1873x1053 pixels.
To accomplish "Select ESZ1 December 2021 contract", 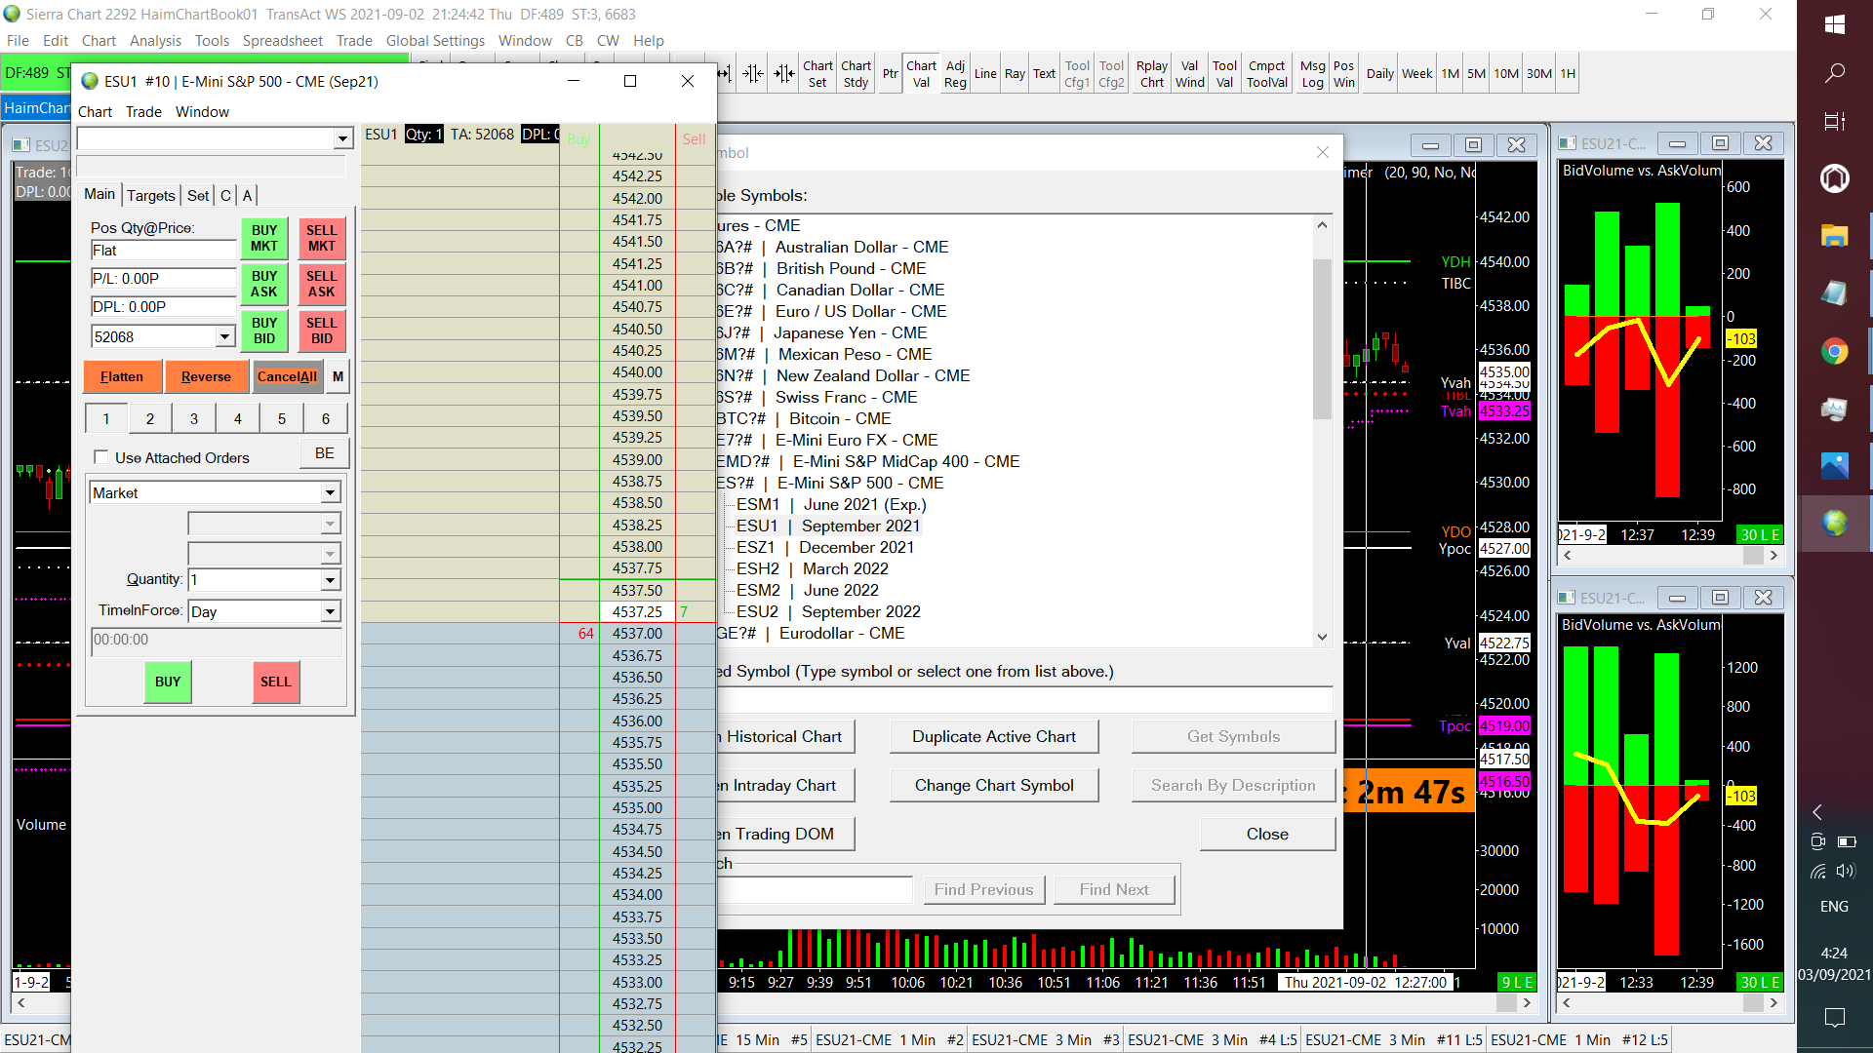I will 824,547.
